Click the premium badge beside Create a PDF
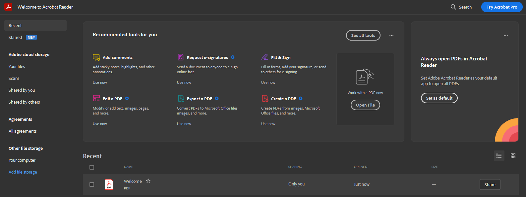The height and width of the screenshot is (197, 526). [301, 98]
